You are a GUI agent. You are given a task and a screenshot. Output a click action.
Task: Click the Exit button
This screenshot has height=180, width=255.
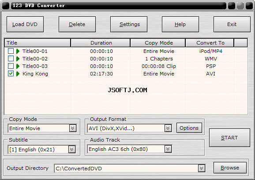coord(232,24)
